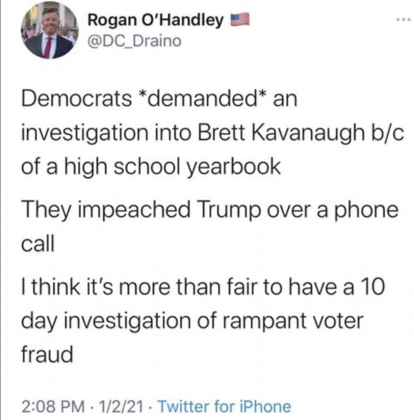The height and width of the screenshot is (420, 414).
Task: Click the American flag emoji beside the name
Action: click(x=238, y=20)
